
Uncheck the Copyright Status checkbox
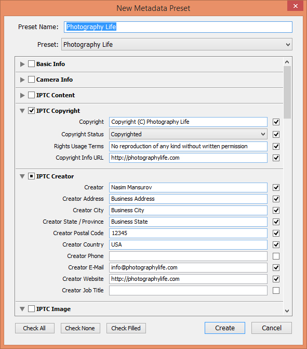[276, 134]
